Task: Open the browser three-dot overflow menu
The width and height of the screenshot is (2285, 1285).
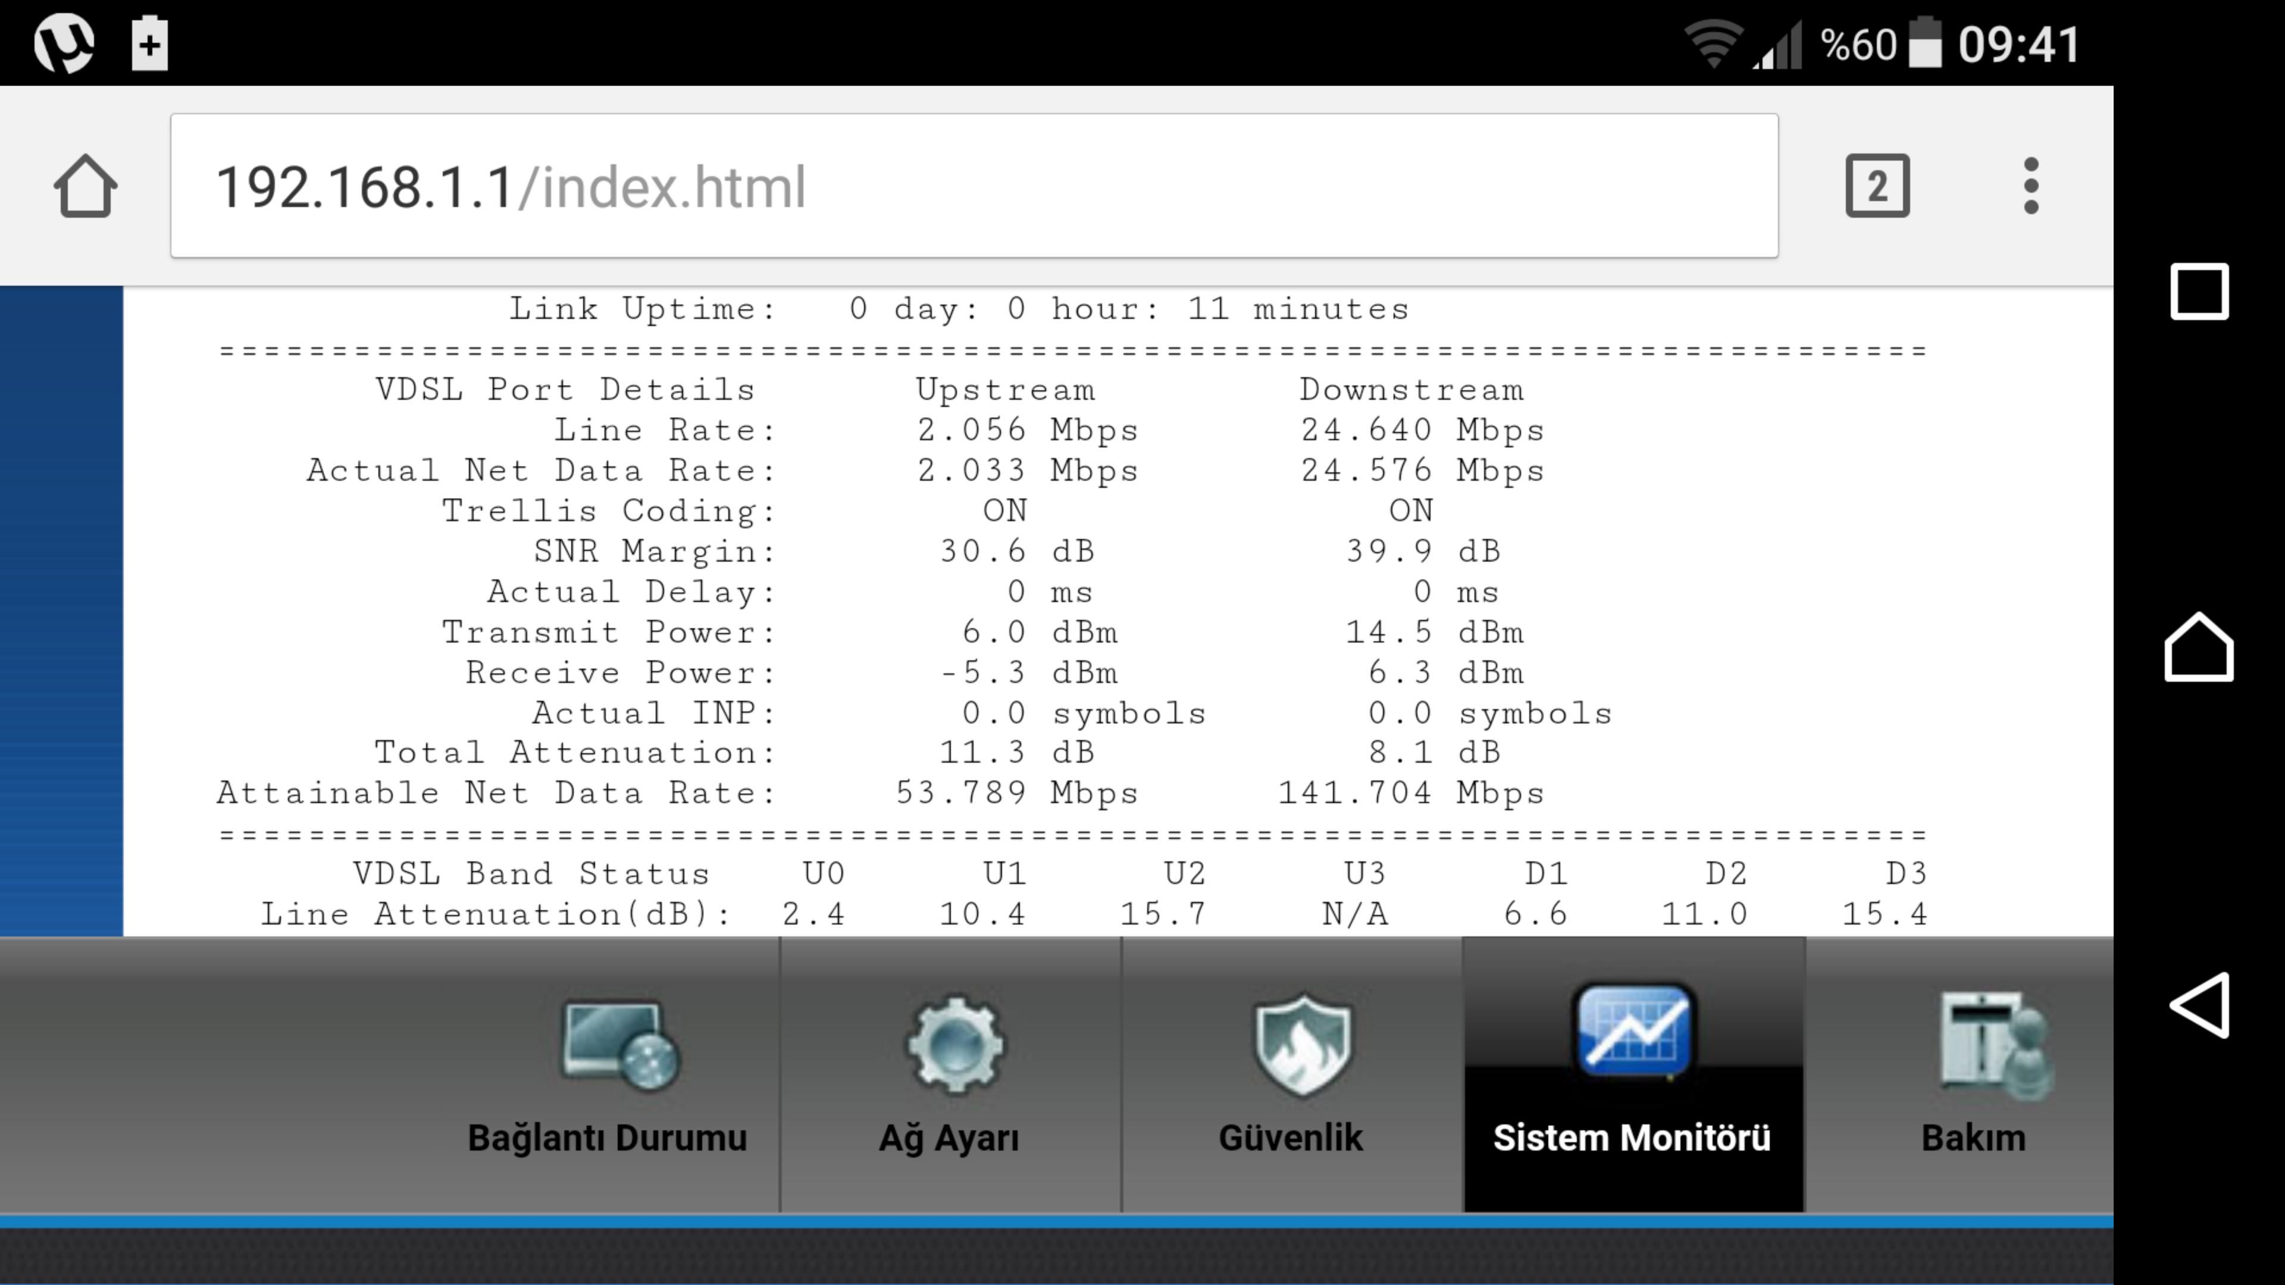Action: (2030, 186)
